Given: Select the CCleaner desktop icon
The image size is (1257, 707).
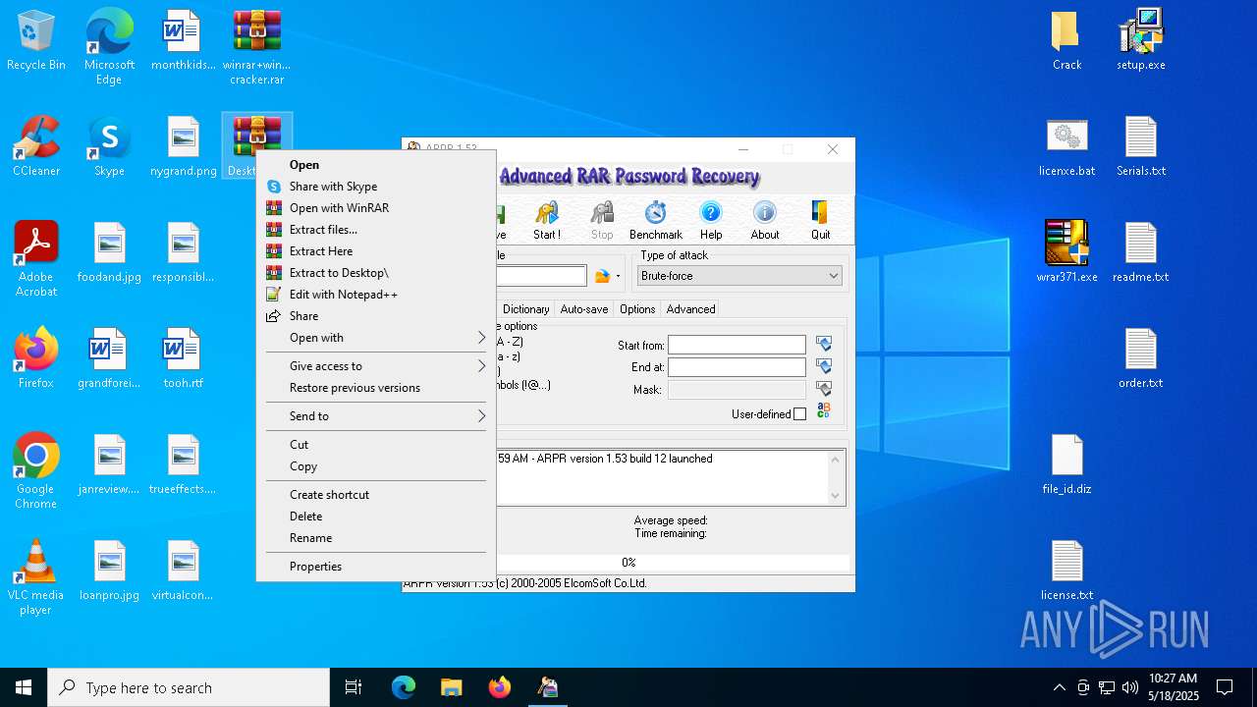Looking at the screenshot, I should pyautogui.click(x=36, y=147).
